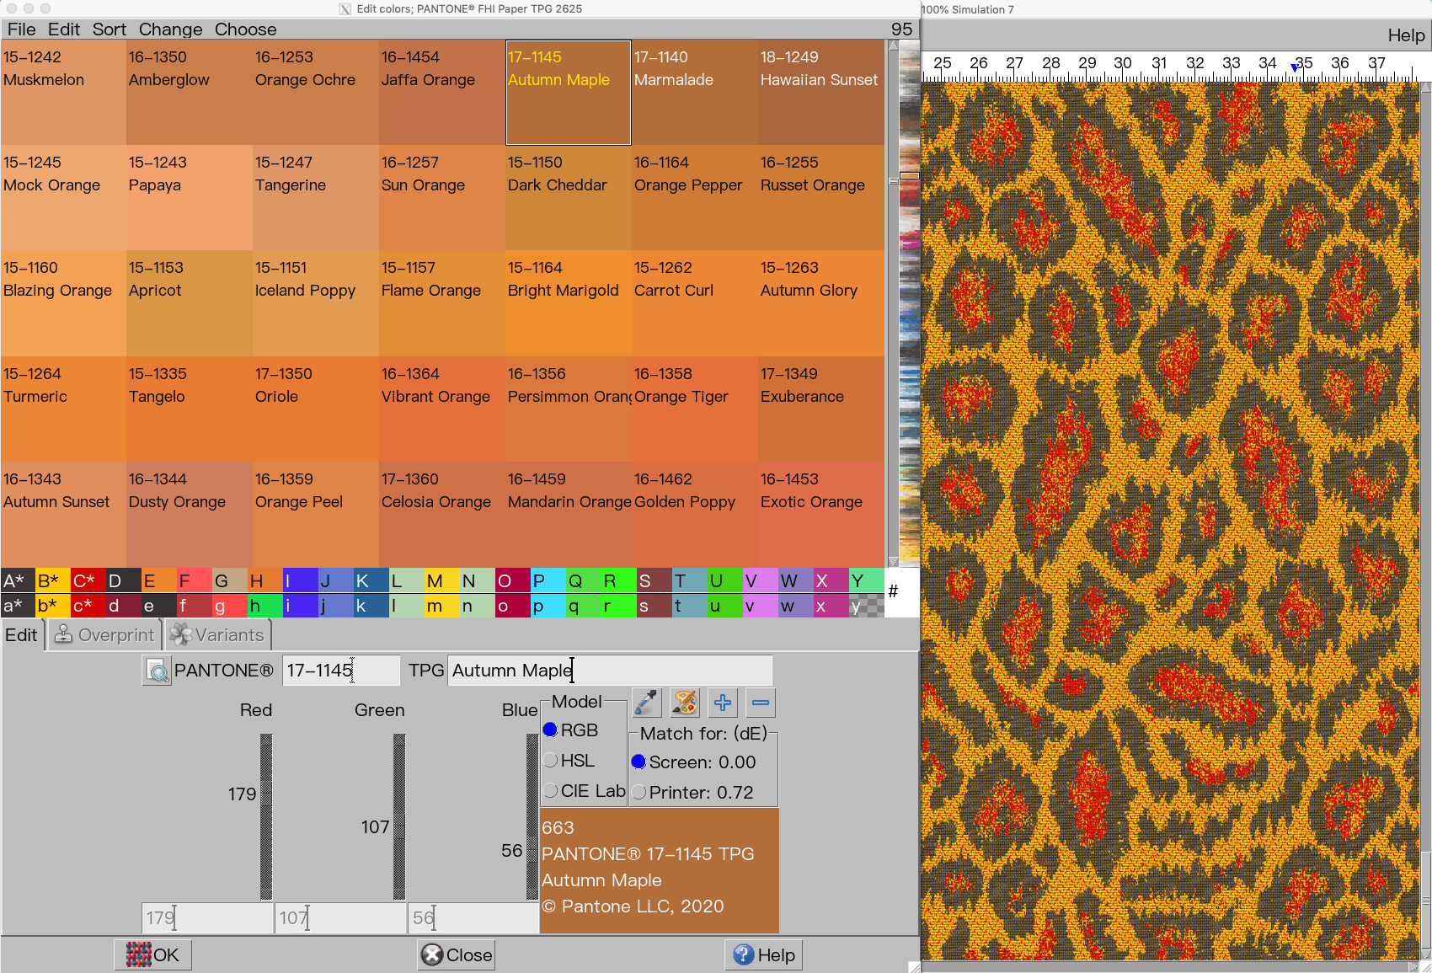Image resolution: width=1432 pixels, height=973 pixels.
Task: Click the ruler marker at 35
Action: point(1295,68)
